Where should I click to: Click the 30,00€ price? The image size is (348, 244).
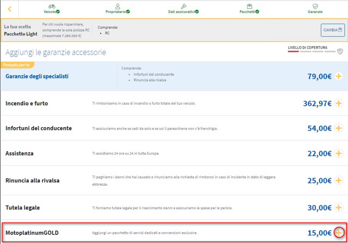click(319, 207)
